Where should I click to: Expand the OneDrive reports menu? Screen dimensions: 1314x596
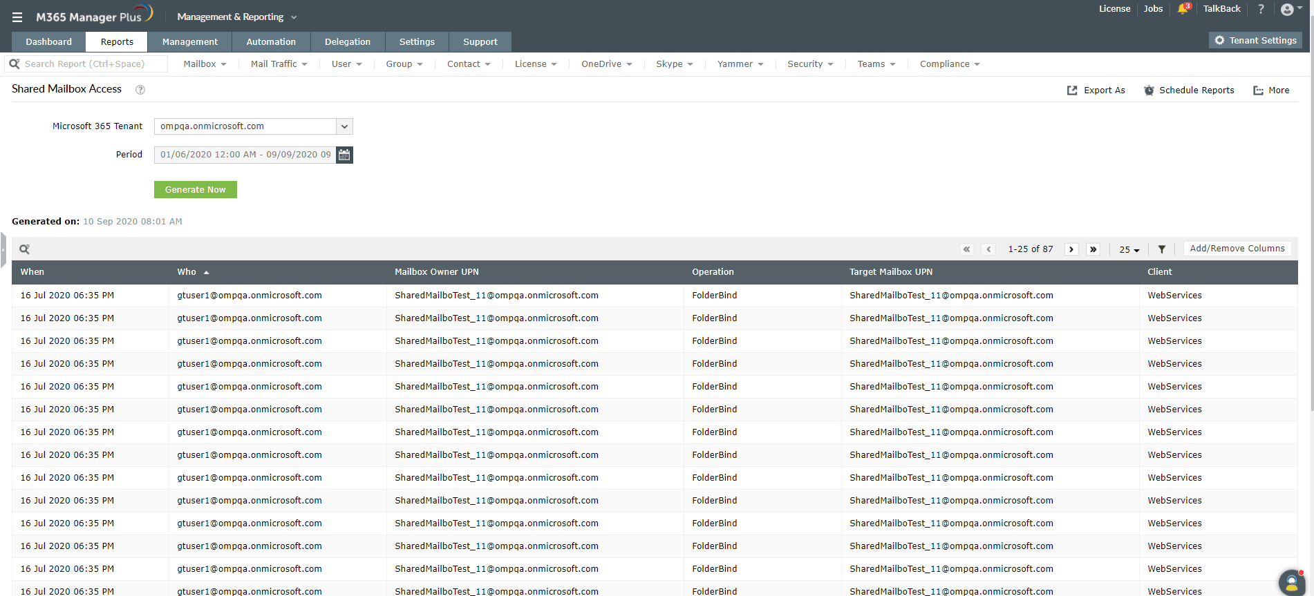pos(607,64)
